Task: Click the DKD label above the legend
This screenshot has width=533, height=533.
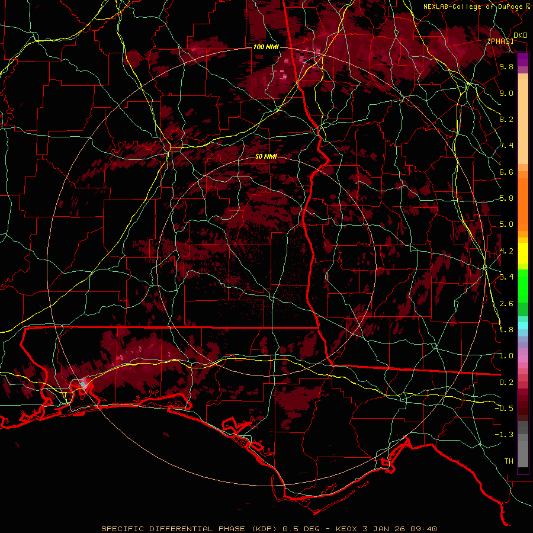Action: tap(520, 36)
